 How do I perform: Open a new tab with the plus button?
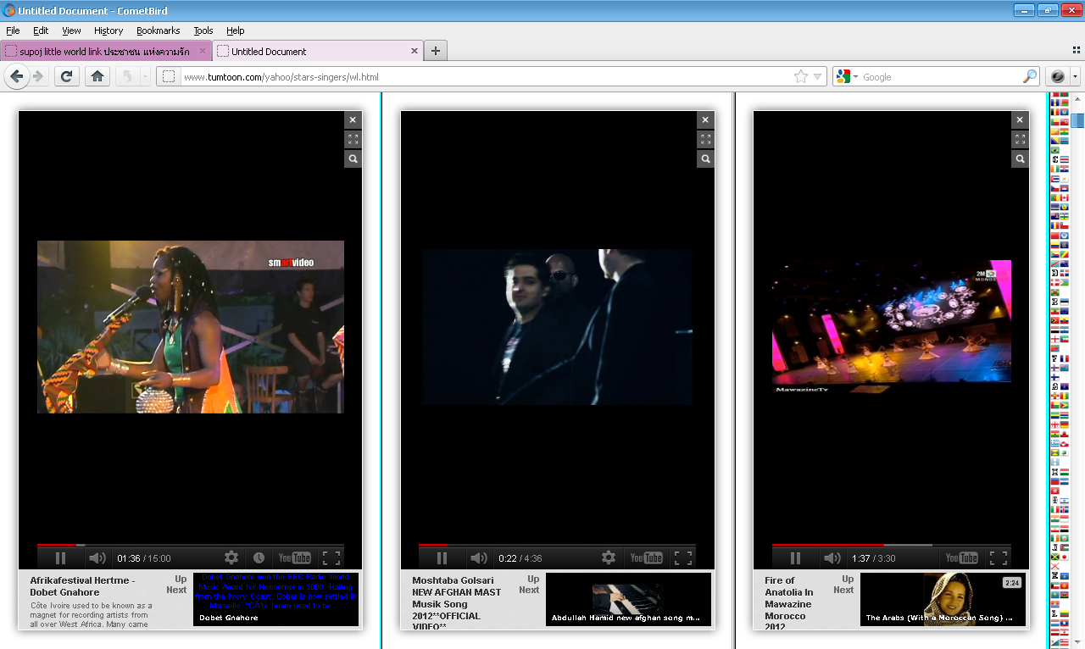436,51
